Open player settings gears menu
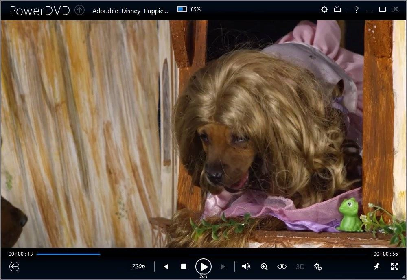 click(x=318, y=267)
